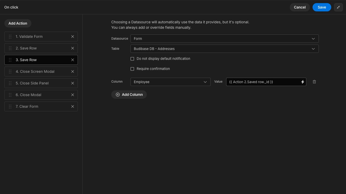Open the Datasource dropdown
The width and height of the screenshot is (346, 194).
tap(224, 39)
